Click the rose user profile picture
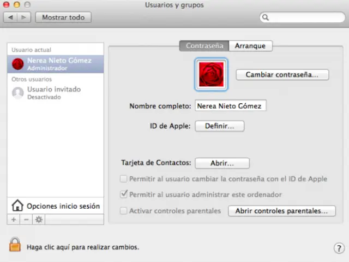Image resolution: width=349 pixels, height=262 pixels. pos(211,74)
